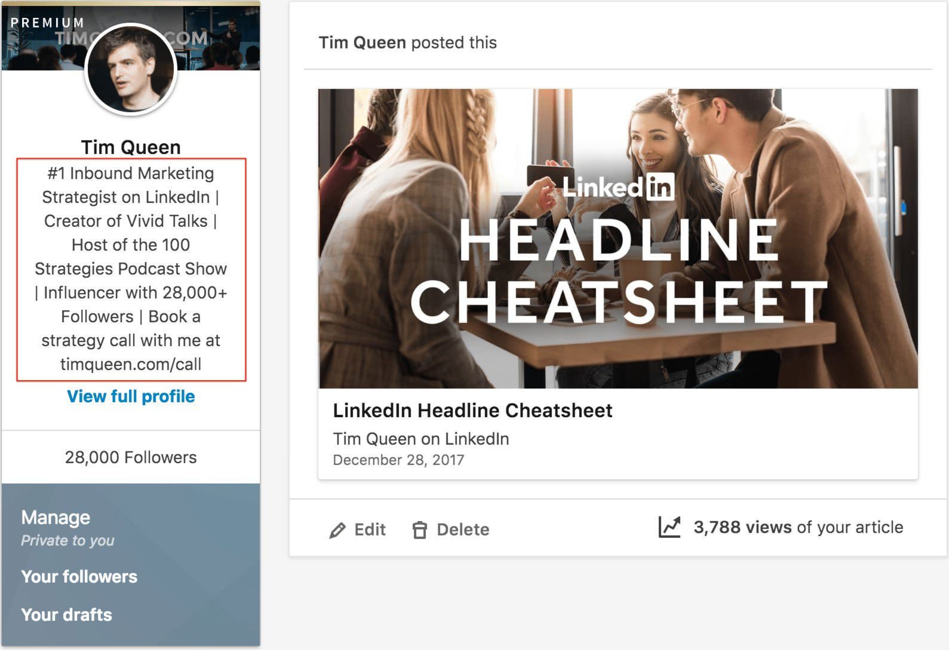The image size is (949, 650).
Task: Click the trash can Delete icon
Action: click(x=420, y=530)
